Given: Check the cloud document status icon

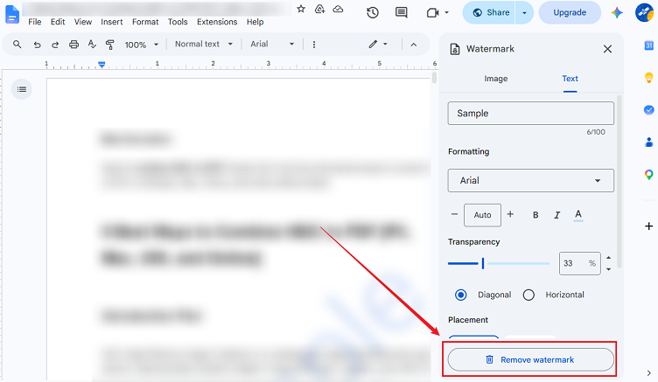Looking at the screenshot, I should pyautogui.click(x=338, y=9).
